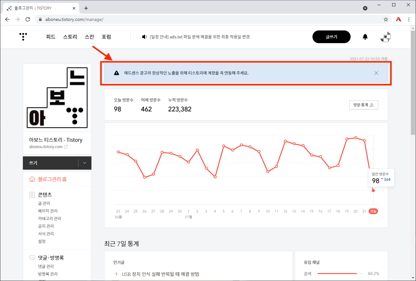Click the page vertical scrollbar

413,82
